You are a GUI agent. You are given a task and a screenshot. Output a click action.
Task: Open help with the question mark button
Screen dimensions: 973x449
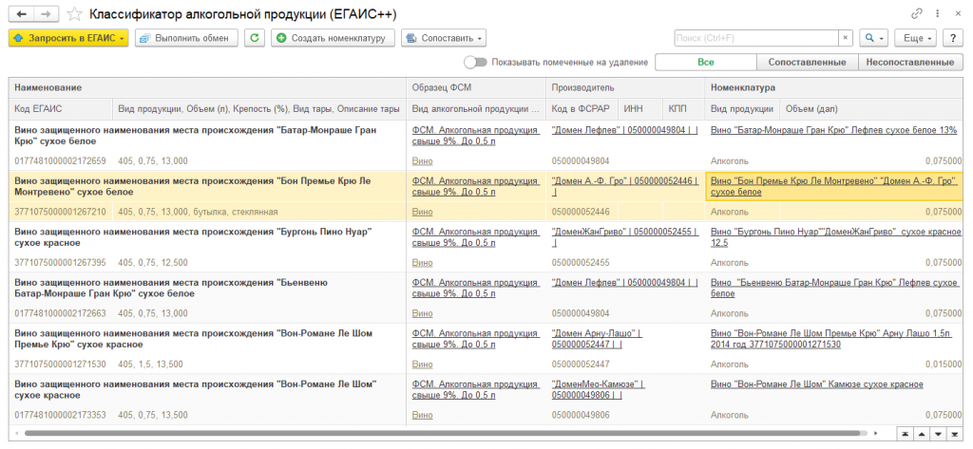(x=952, y=38)
